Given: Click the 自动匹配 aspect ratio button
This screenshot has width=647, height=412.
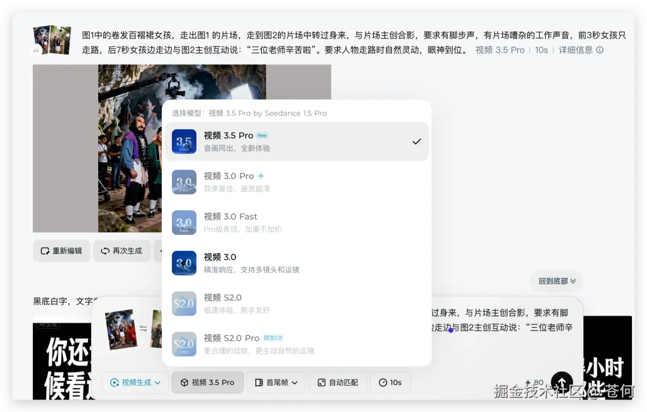Looking at the screenshot, I should (338, 382).
